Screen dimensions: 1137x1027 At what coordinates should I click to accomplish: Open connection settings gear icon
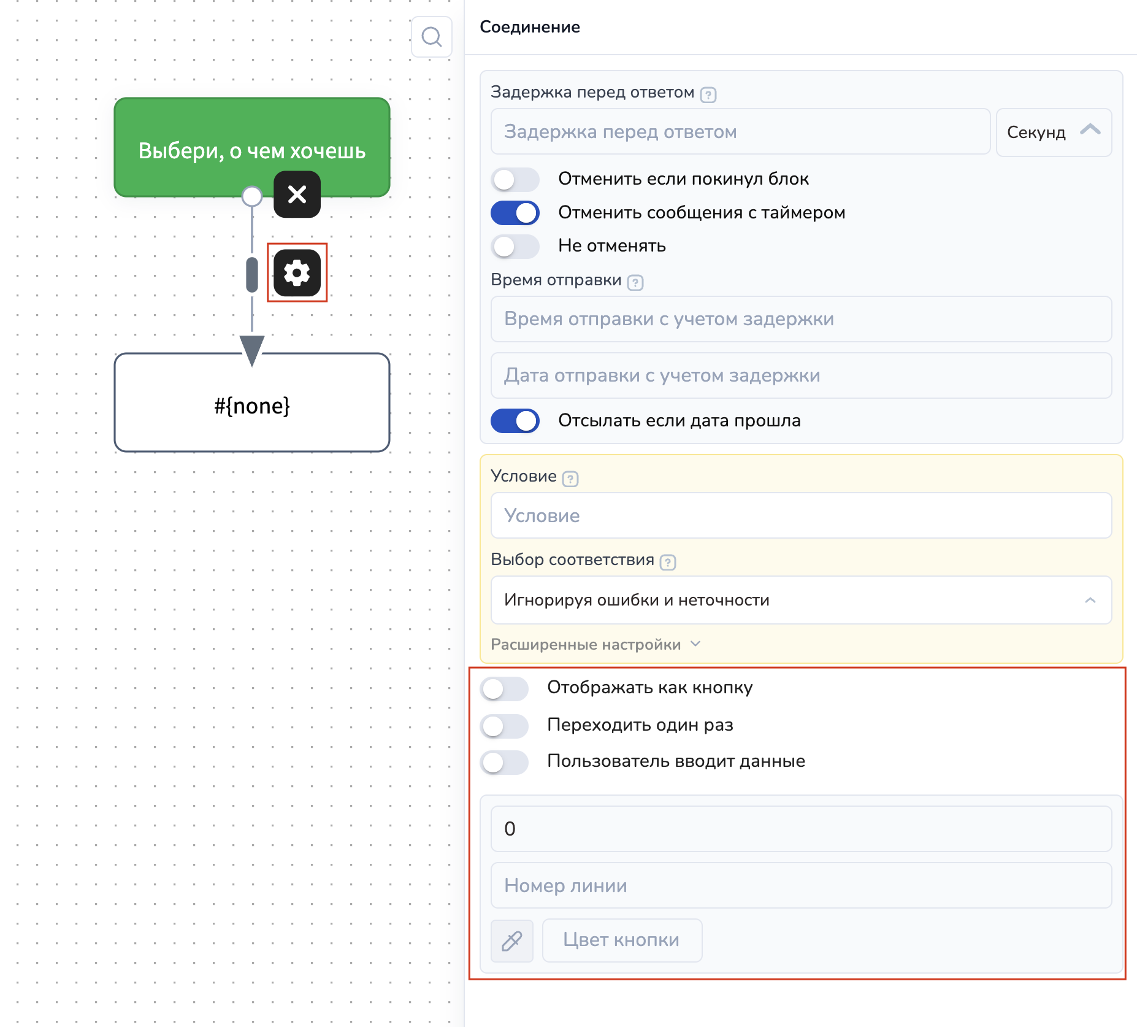(297, 272)
